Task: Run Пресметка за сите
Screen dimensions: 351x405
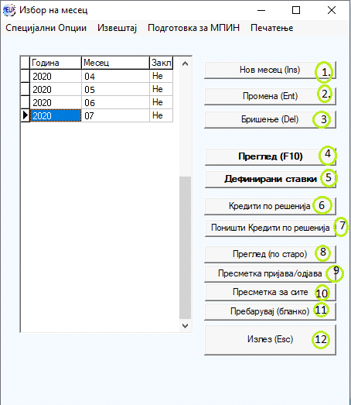Action: (x=271, y=293)
